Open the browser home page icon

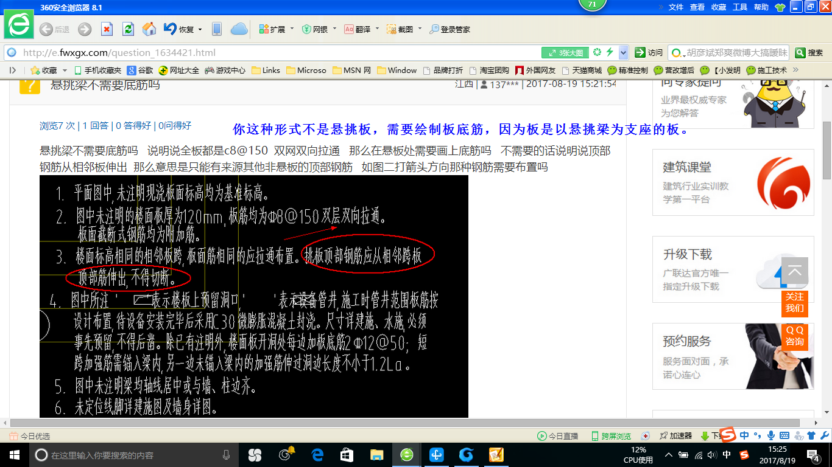tap(149, 29)
